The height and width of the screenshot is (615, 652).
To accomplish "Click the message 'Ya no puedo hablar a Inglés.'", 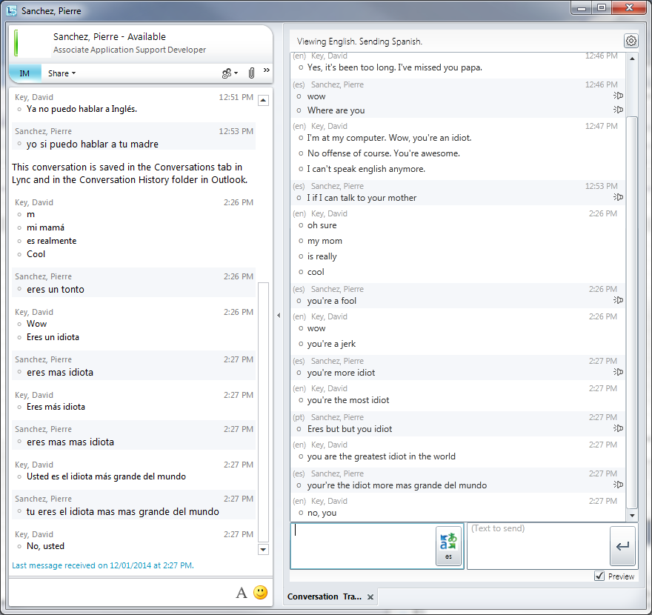I will tap(81, 109).
